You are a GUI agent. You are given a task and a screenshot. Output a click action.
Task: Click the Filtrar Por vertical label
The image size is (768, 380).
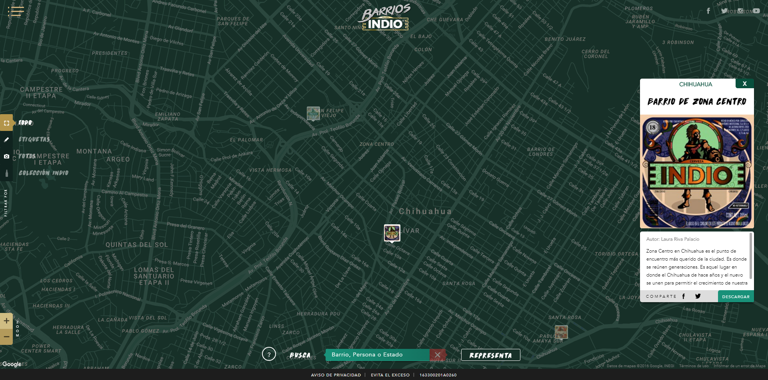click(6, 203)
